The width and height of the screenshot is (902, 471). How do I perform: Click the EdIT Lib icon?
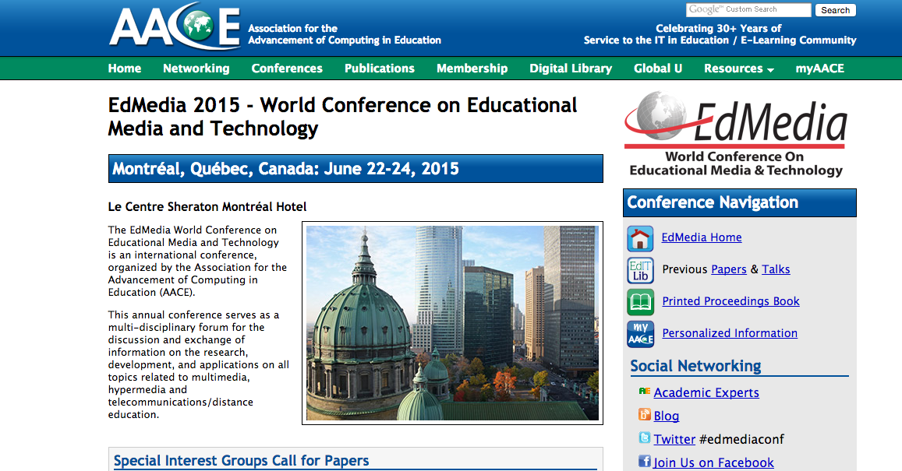coord(640,271)
